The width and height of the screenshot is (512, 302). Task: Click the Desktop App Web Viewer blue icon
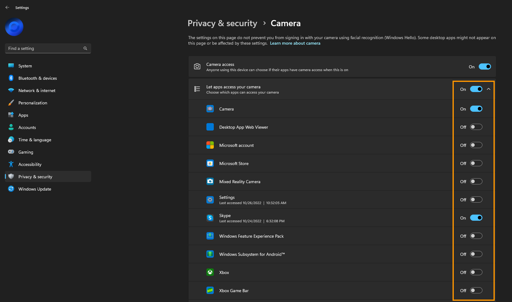click(x=210, y=127)
